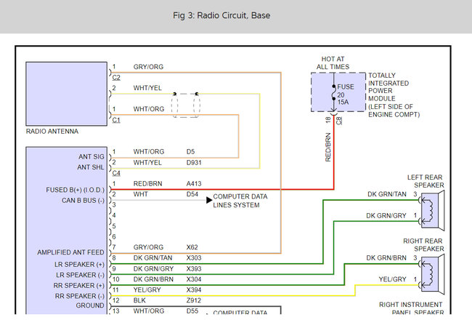Click the Right Rear Speaker symbol
Screen dimensions: 472x328
click(x=433, y=274)
